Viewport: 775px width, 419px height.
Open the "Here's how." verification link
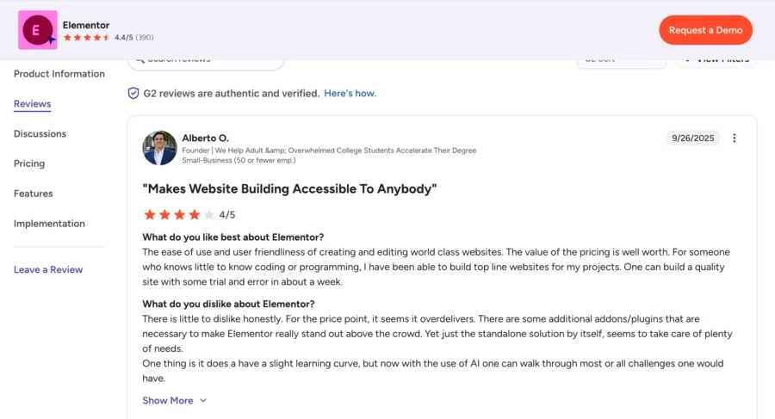350,93
